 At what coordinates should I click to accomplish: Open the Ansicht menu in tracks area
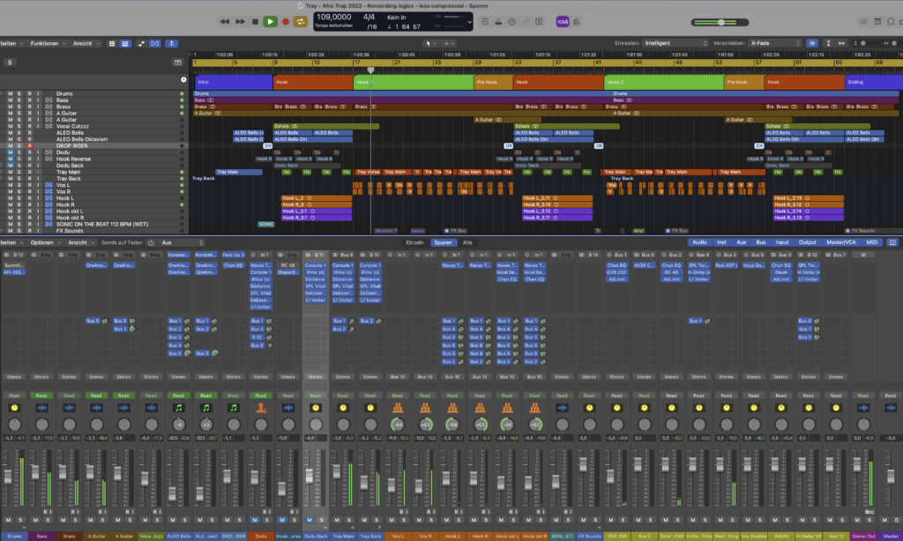click(86, 44)
